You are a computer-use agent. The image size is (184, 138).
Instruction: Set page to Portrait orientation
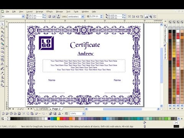[x=50, y=16]
